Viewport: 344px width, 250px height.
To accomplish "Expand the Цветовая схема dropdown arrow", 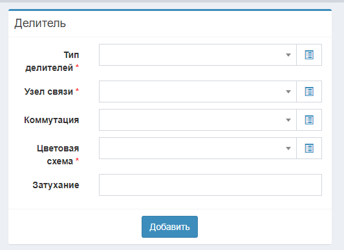I will [288, 148].
